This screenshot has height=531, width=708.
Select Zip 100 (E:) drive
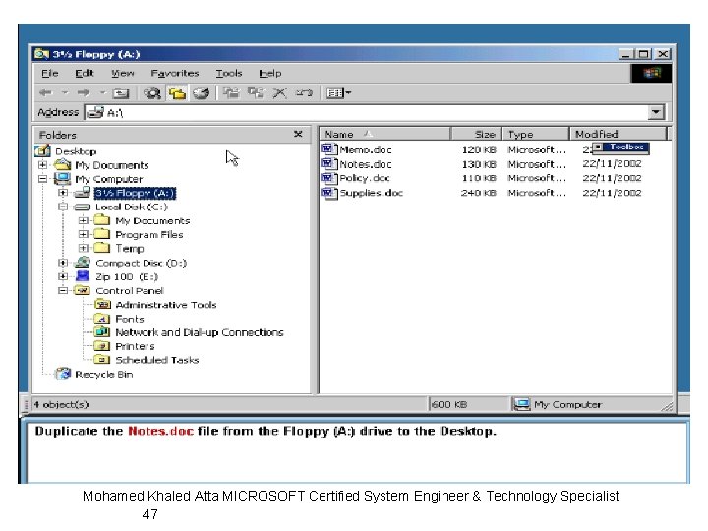[x=127, y=276]
